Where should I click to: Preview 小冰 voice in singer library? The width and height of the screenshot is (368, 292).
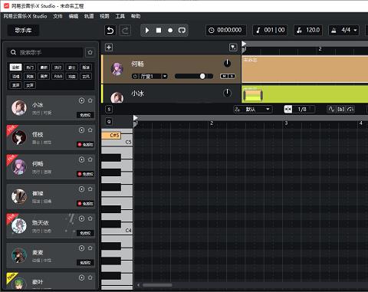point(81,100)
